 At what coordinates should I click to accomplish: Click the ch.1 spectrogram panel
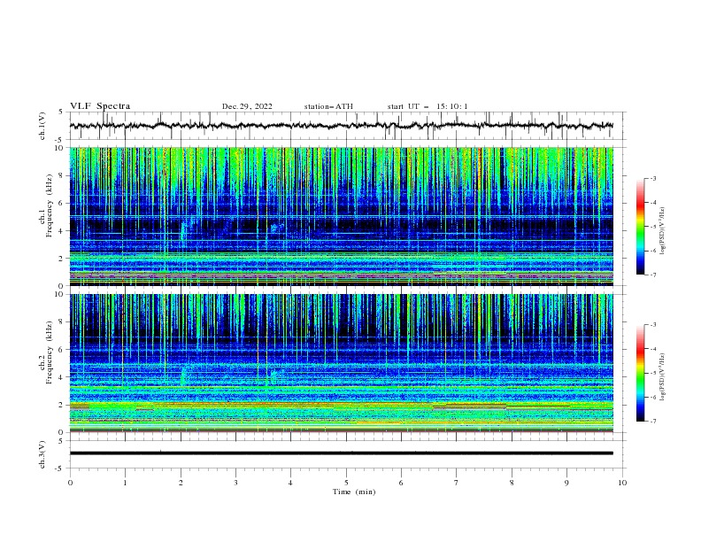point(341,216)
